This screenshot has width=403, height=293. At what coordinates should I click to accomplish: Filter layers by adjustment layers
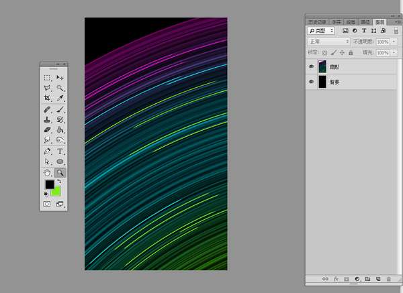355,31
